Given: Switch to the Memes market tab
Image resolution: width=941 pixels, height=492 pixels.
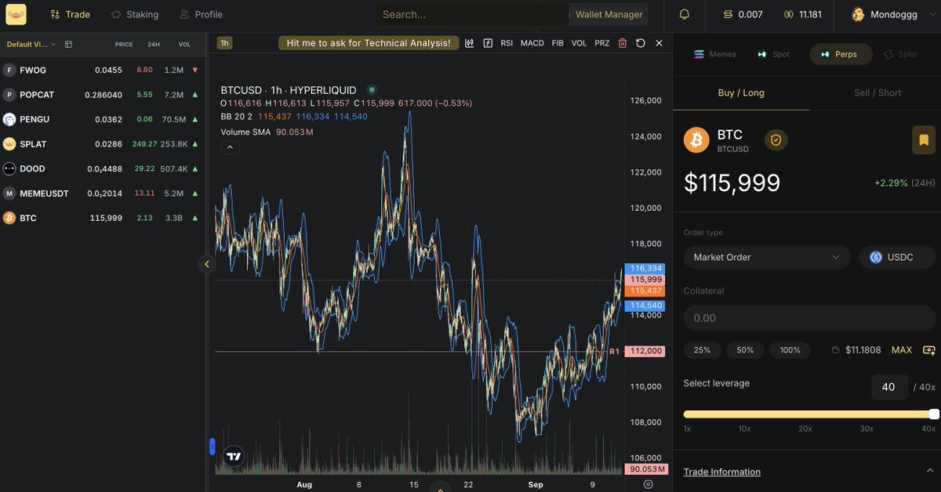Looking at the screenshot, I should point(715,54).
